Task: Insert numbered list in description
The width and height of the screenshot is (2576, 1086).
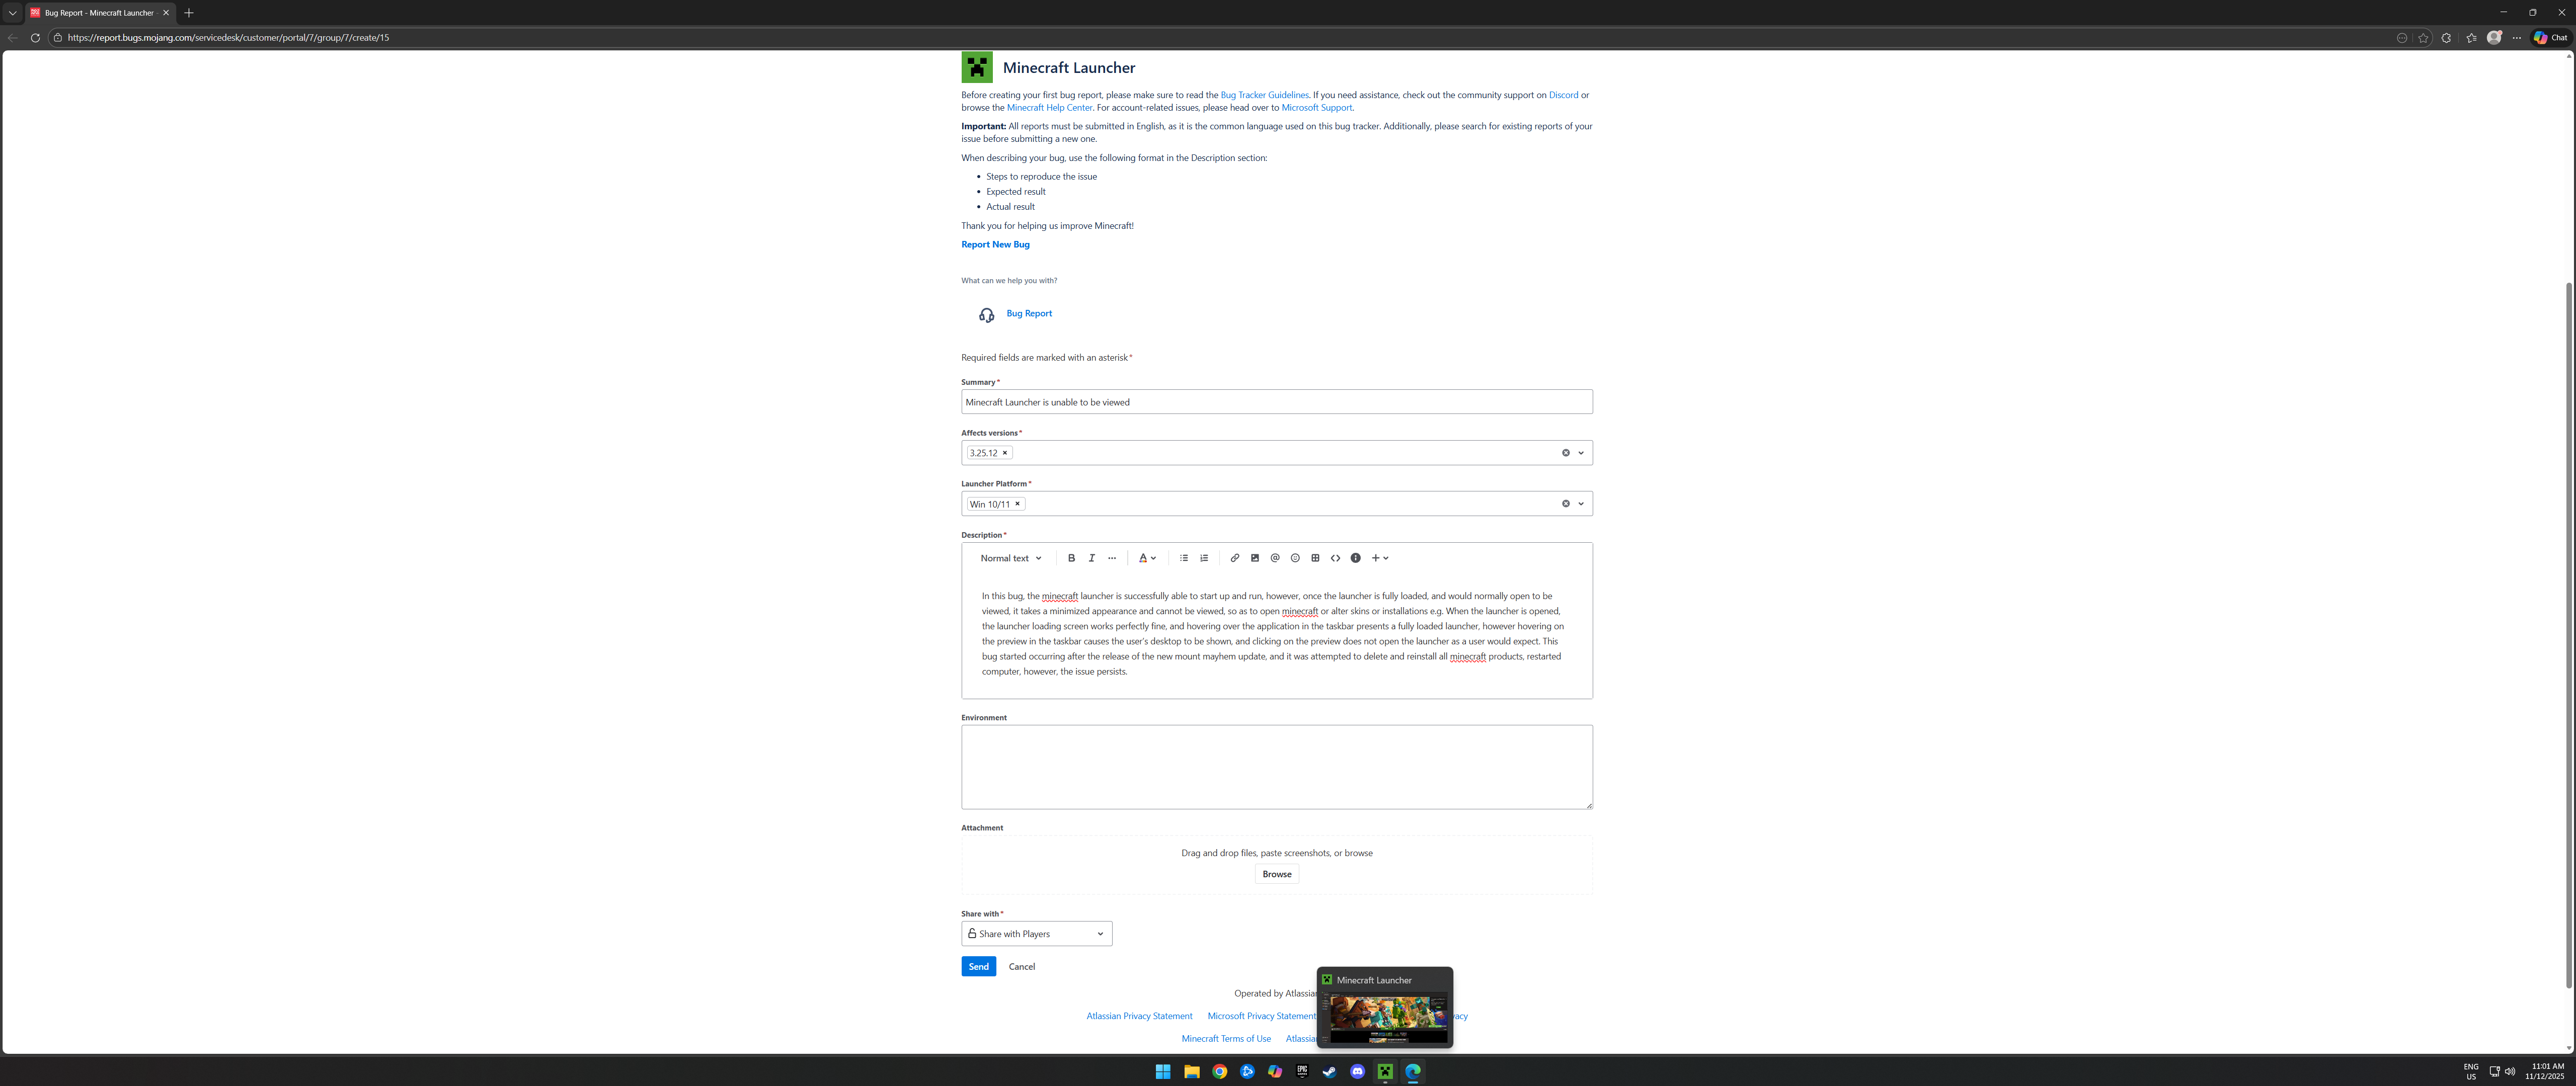Action: pyautogui.click(x=1204, y=558)
